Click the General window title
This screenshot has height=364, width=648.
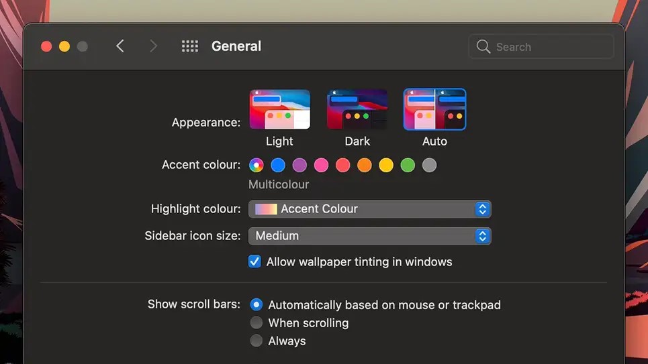point(236,46)
